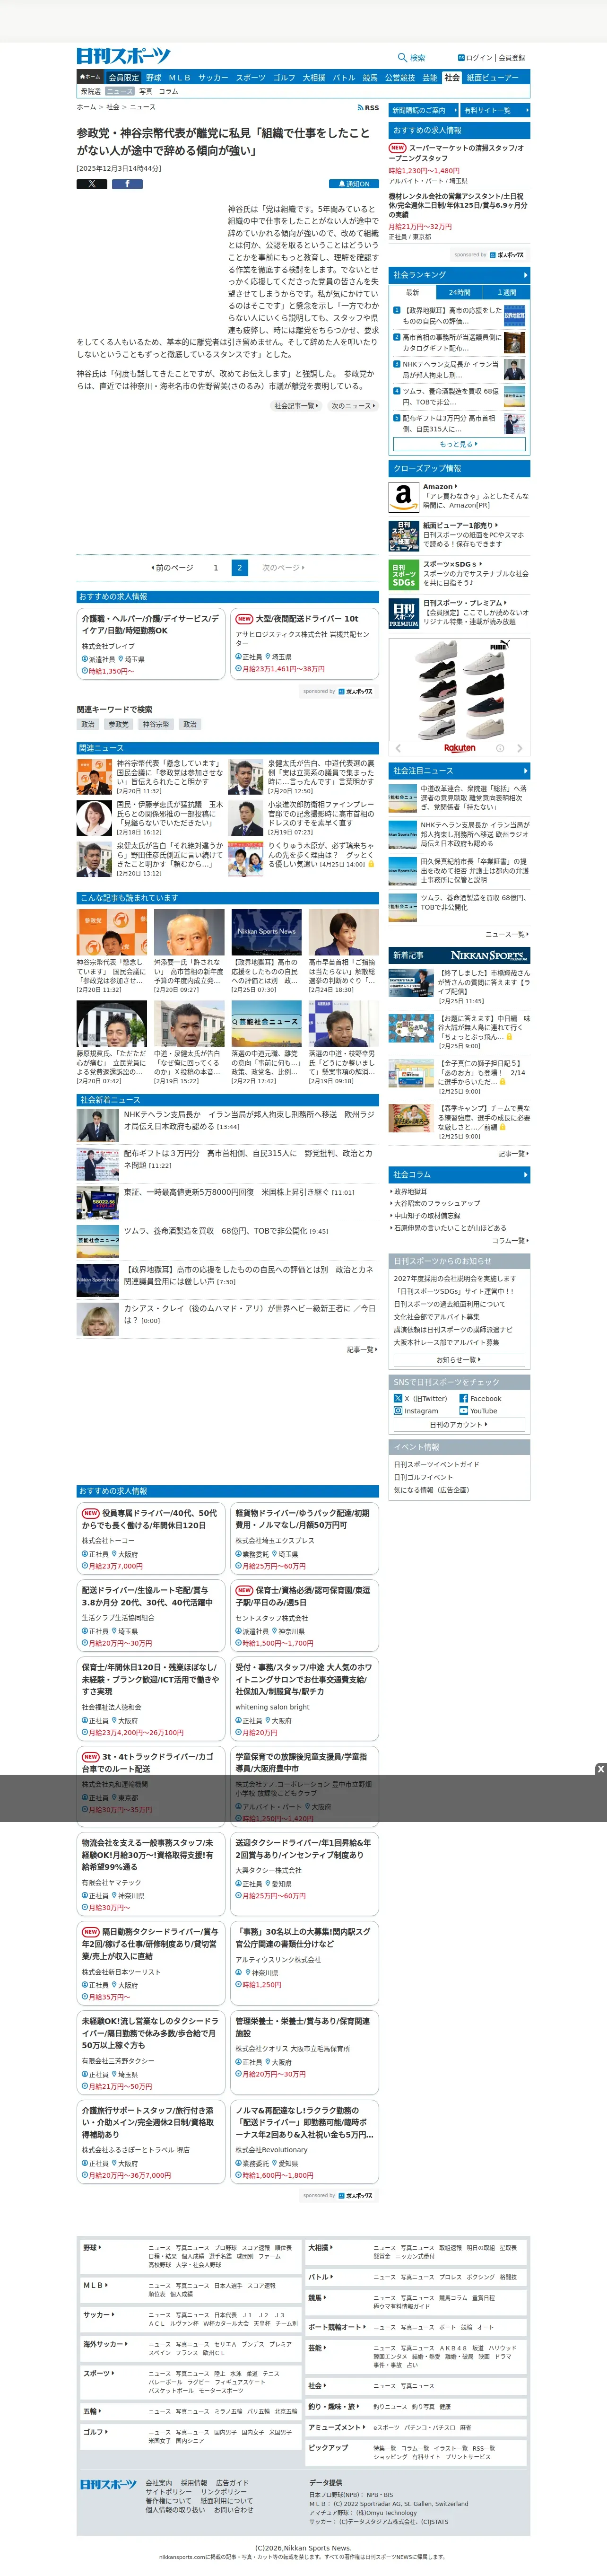Open コラム一覧 link
This screenshot has width=607, height=2576.
(x=510, y=1240)
